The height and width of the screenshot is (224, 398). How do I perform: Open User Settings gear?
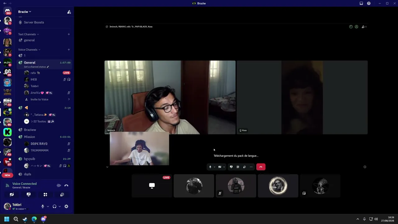click(66, 206)
